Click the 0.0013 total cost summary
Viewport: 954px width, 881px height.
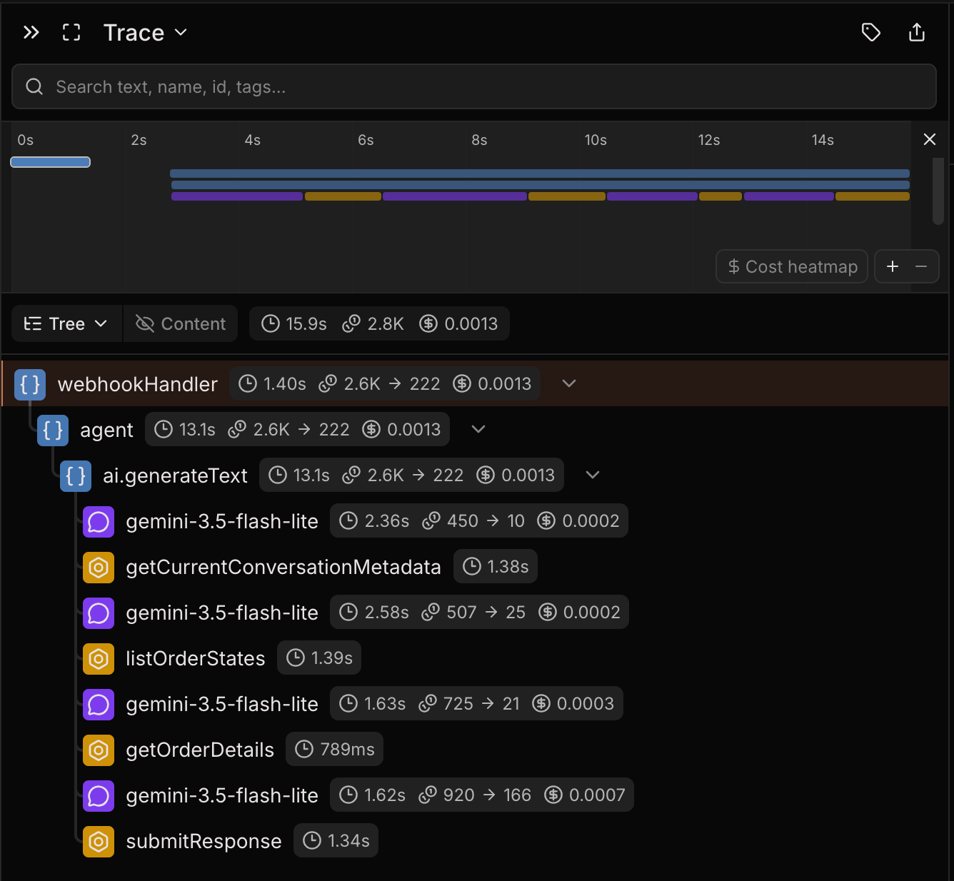pyautogui.click(x=459, y=323)
